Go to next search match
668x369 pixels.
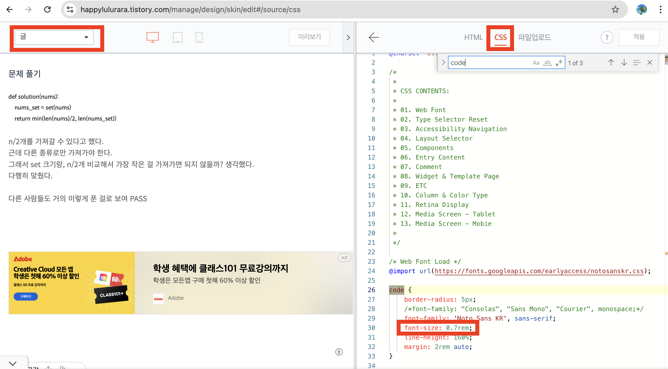pos(624,63)
